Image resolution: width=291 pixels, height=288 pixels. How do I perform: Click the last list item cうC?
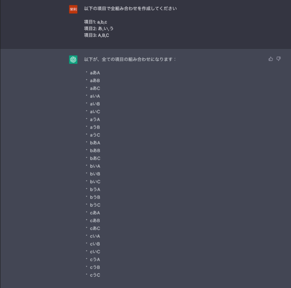[x=95, y=275]
